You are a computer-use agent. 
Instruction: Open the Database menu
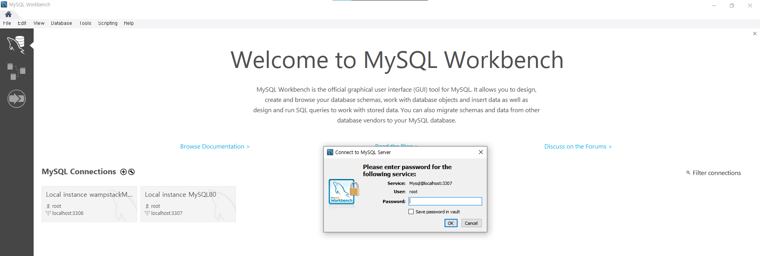pyautogui.click(x=61, y=23)
